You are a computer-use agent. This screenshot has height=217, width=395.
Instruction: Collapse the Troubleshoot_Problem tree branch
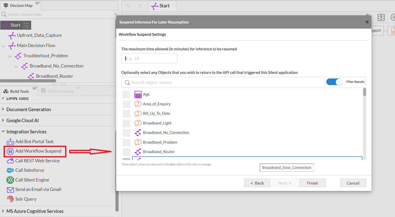tap(10, 56)
